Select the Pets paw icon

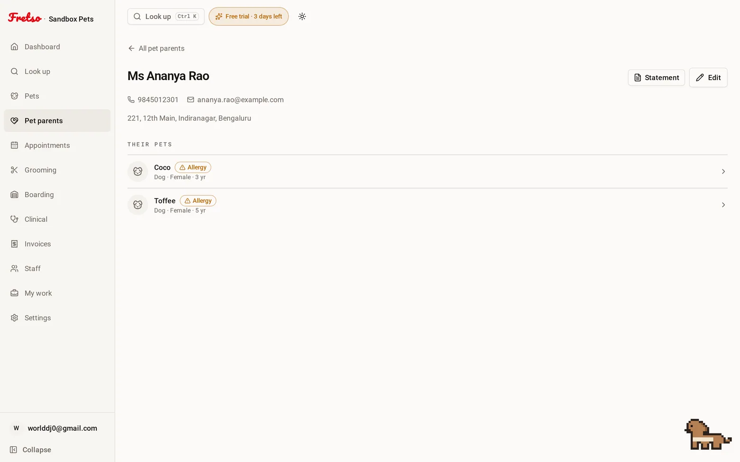(x=14, y=96)
